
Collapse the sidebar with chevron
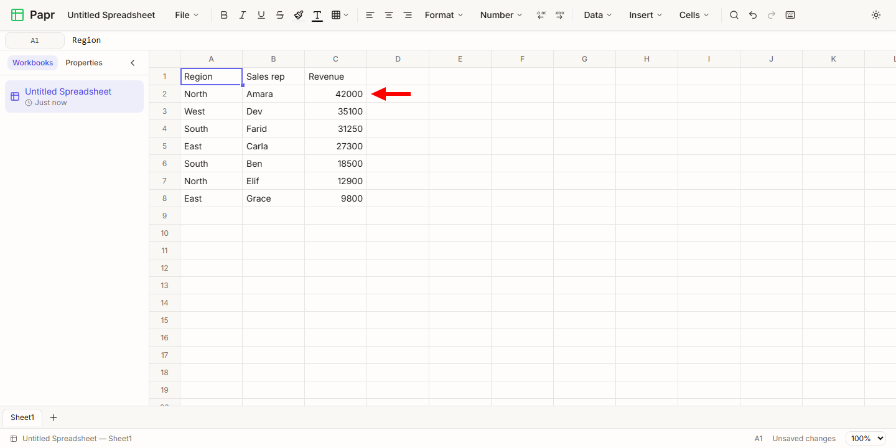(133, 63)
